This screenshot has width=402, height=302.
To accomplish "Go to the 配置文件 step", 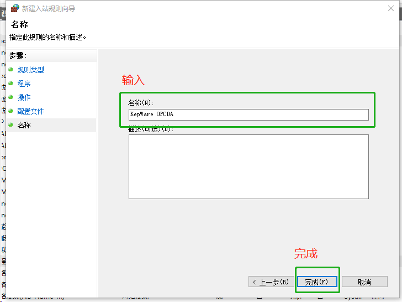I will 30,111.
